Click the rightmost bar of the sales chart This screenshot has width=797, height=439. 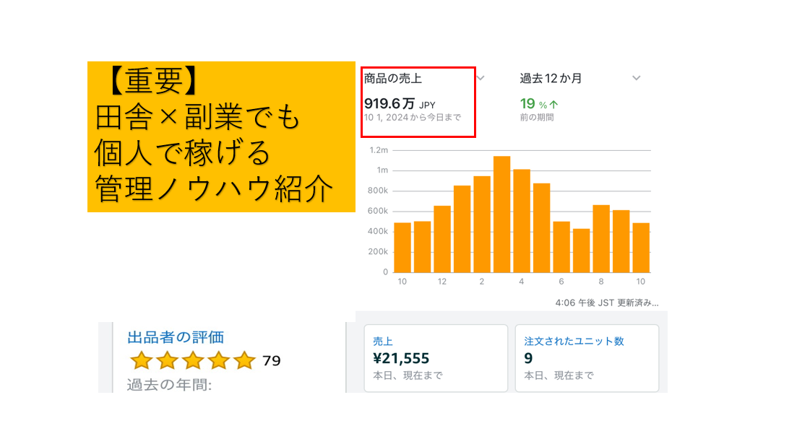[641, 247]
